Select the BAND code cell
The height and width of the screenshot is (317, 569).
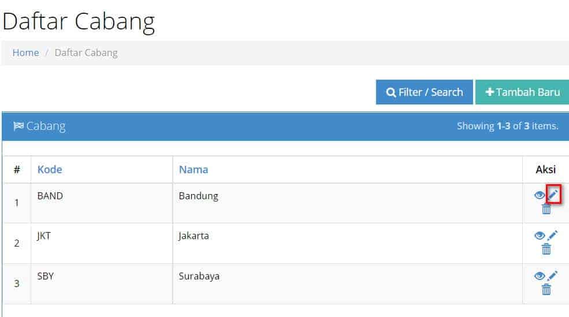102,203
